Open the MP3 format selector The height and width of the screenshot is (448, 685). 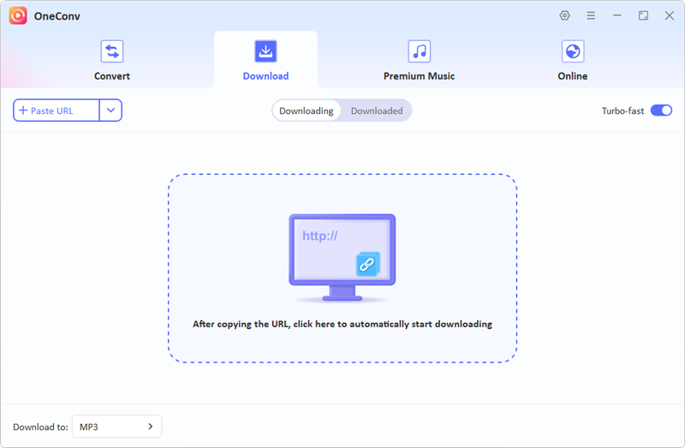[116, 427]
